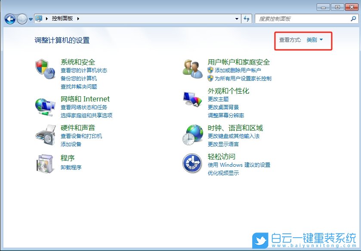Image resolution: width=361 pixels, height=251 pixels.
Task: Open 系统和安全 category icon
Action: pyautogui.click(x=45, y=69)
